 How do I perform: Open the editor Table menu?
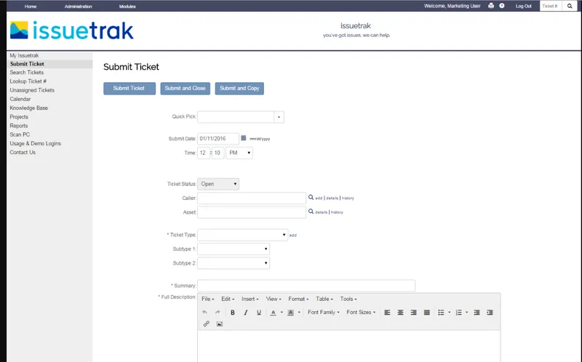324,299
